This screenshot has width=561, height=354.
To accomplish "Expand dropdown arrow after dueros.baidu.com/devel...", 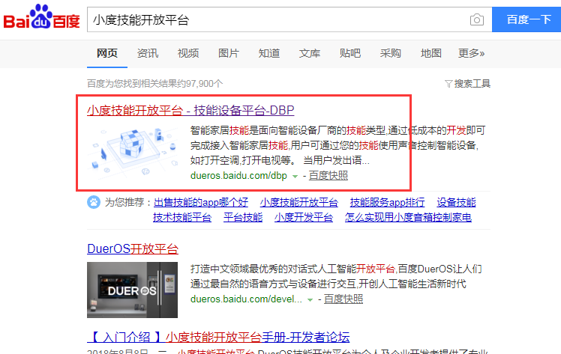I will click(310, 300).
